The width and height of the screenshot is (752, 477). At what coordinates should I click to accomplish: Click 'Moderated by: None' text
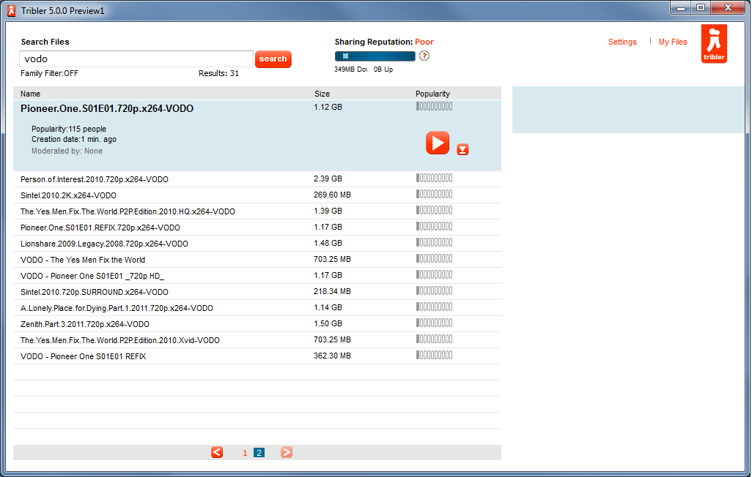point(67,151)
